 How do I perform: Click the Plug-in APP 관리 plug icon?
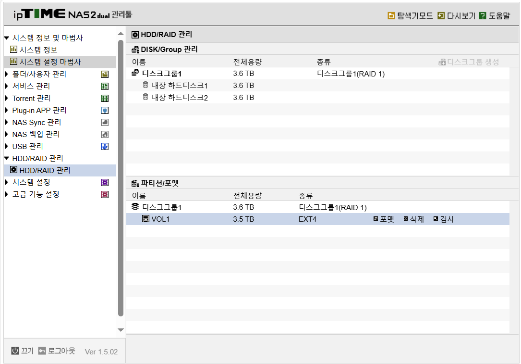(x=105, y=110)
